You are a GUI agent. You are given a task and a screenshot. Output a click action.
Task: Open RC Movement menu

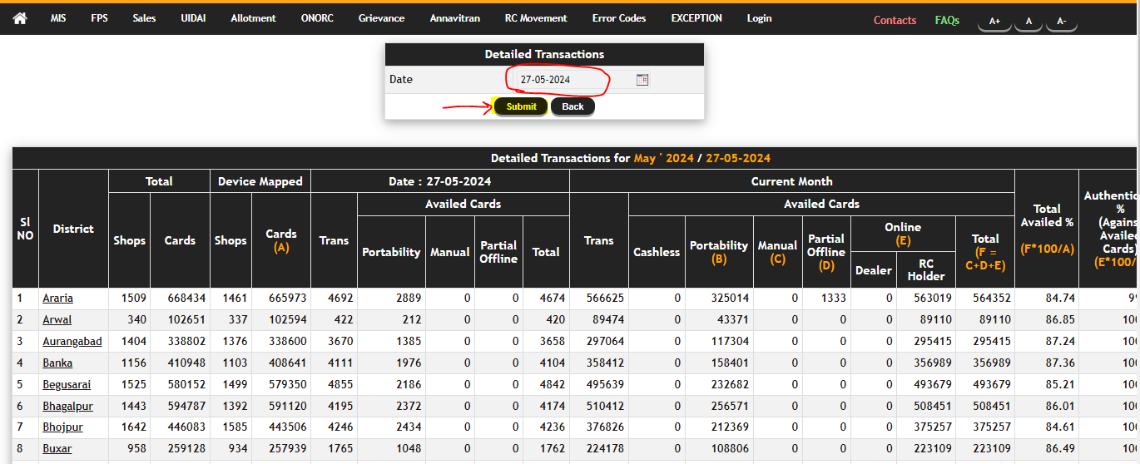pos(536,18)
